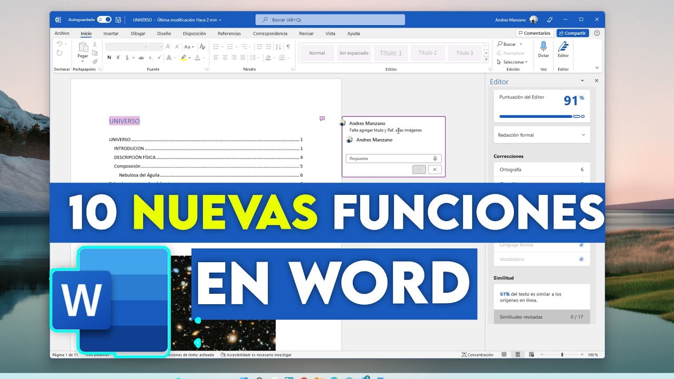Click the Dictar microphone icon
Image resolution: width=674 pixels, height=379 pixels.
click(x=543, y=46)
